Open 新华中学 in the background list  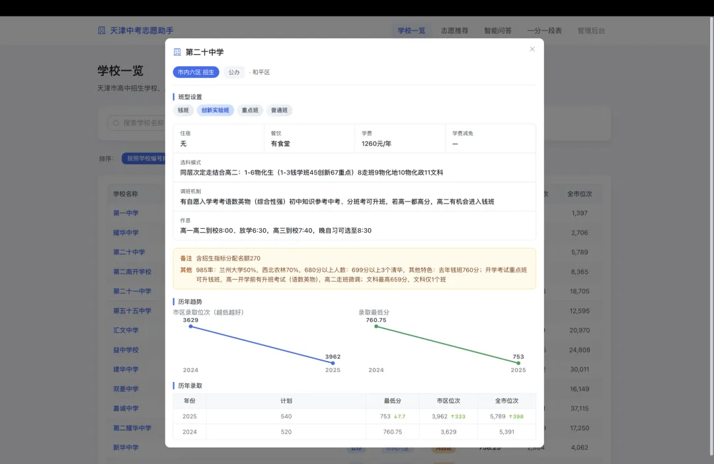click(x=126, y=447)
